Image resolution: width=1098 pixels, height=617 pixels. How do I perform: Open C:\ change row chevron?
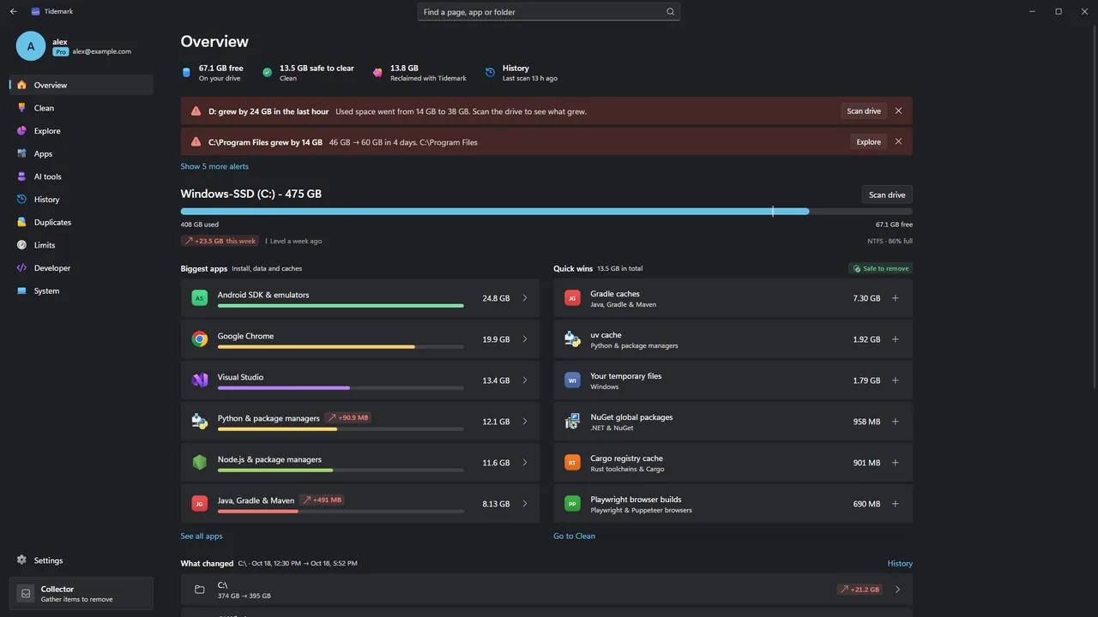pos(898,590)
